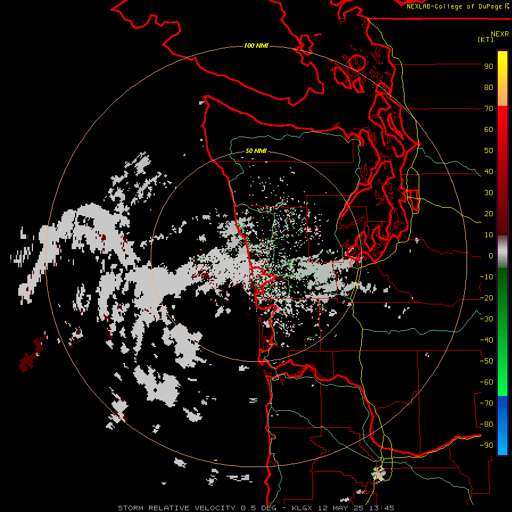The image size is (512, 512).
Task: Click the 60 value on velocity scale
Action: [489, 130]
